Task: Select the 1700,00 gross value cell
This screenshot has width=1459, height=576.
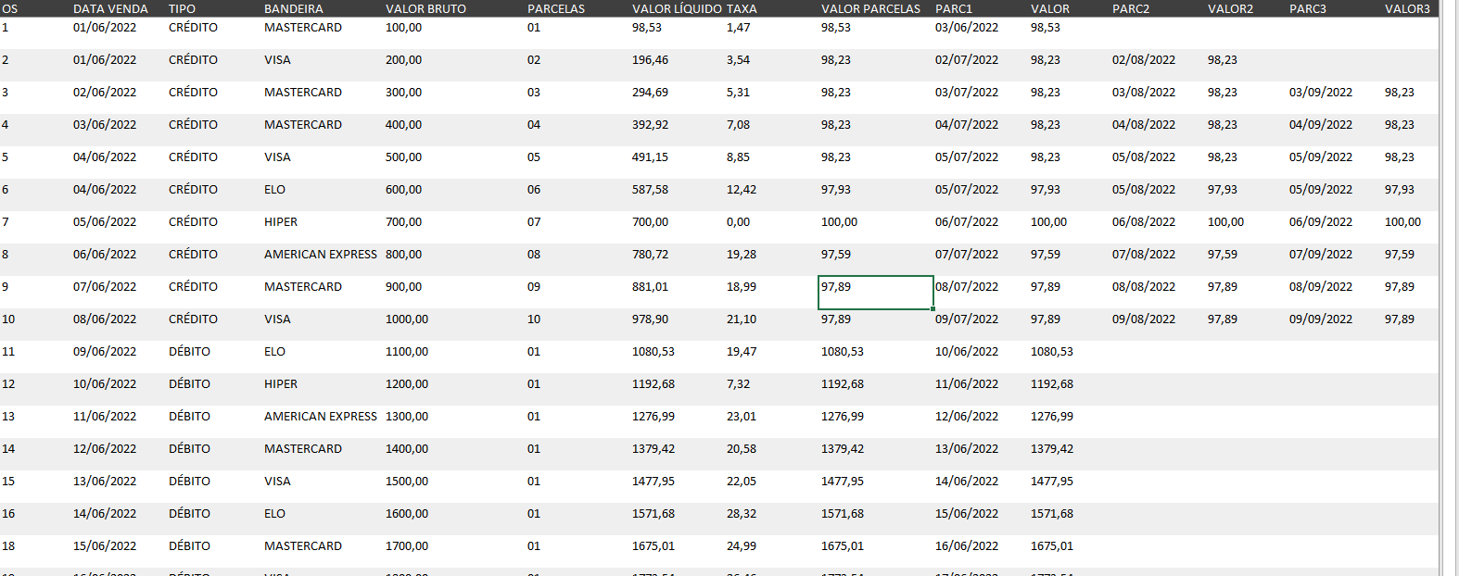Action: click(407, 546)
